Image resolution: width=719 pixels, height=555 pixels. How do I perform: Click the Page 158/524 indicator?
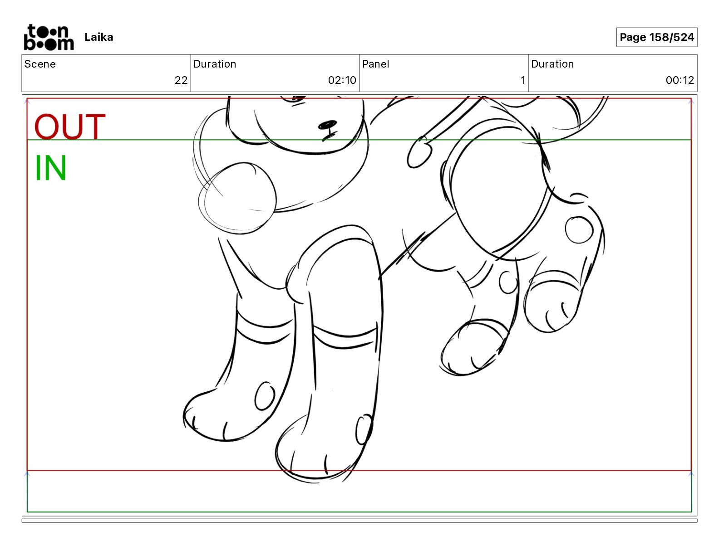point(656,37)
